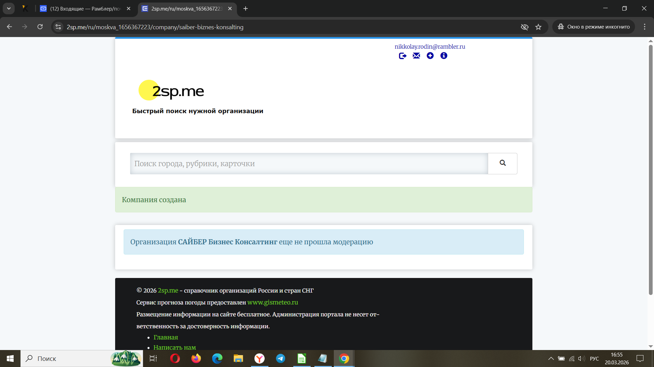
Task: Show hidden system tray icons
Action: [x=551, y=359]
